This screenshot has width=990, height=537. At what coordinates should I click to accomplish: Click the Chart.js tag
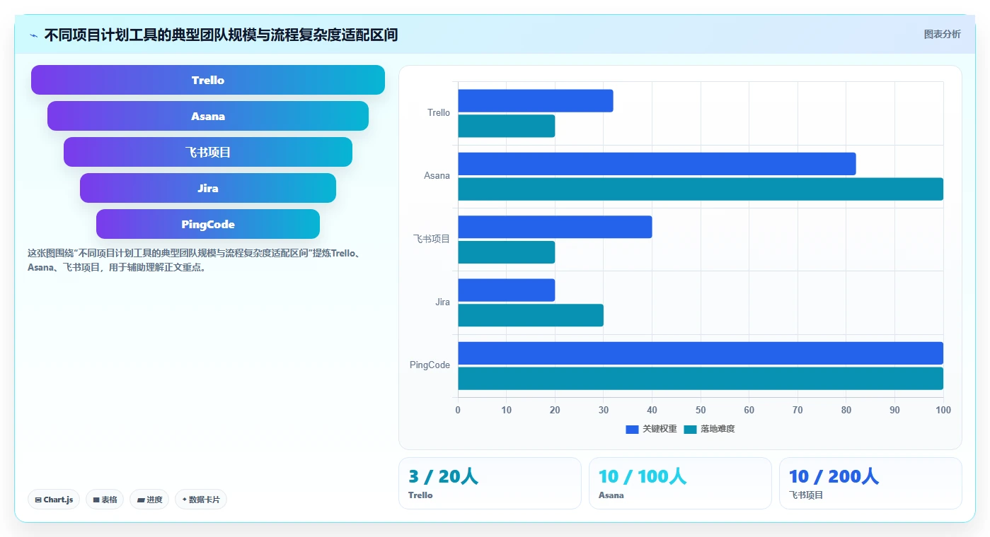pyautogui.click(x=54, y=500)
